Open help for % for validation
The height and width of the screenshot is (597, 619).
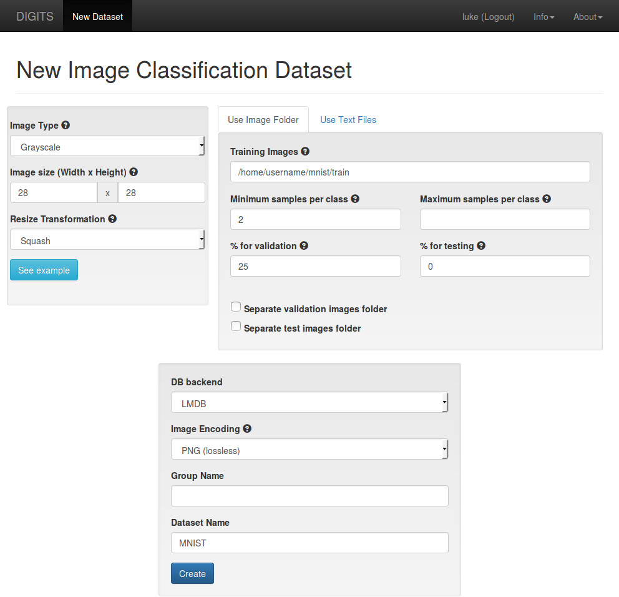pos(304,245)
